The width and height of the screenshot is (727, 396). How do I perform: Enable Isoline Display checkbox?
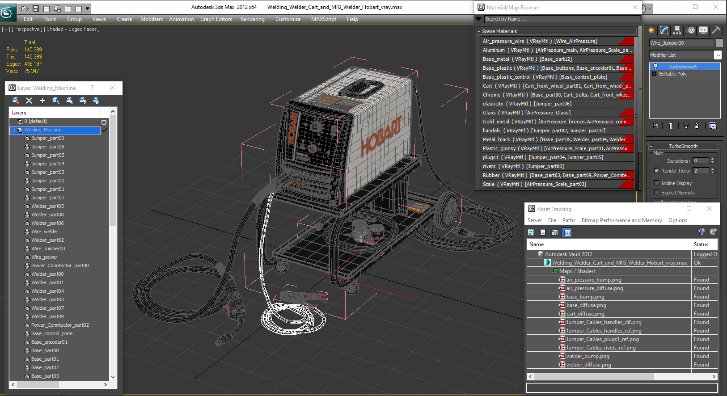click(656, 183)
